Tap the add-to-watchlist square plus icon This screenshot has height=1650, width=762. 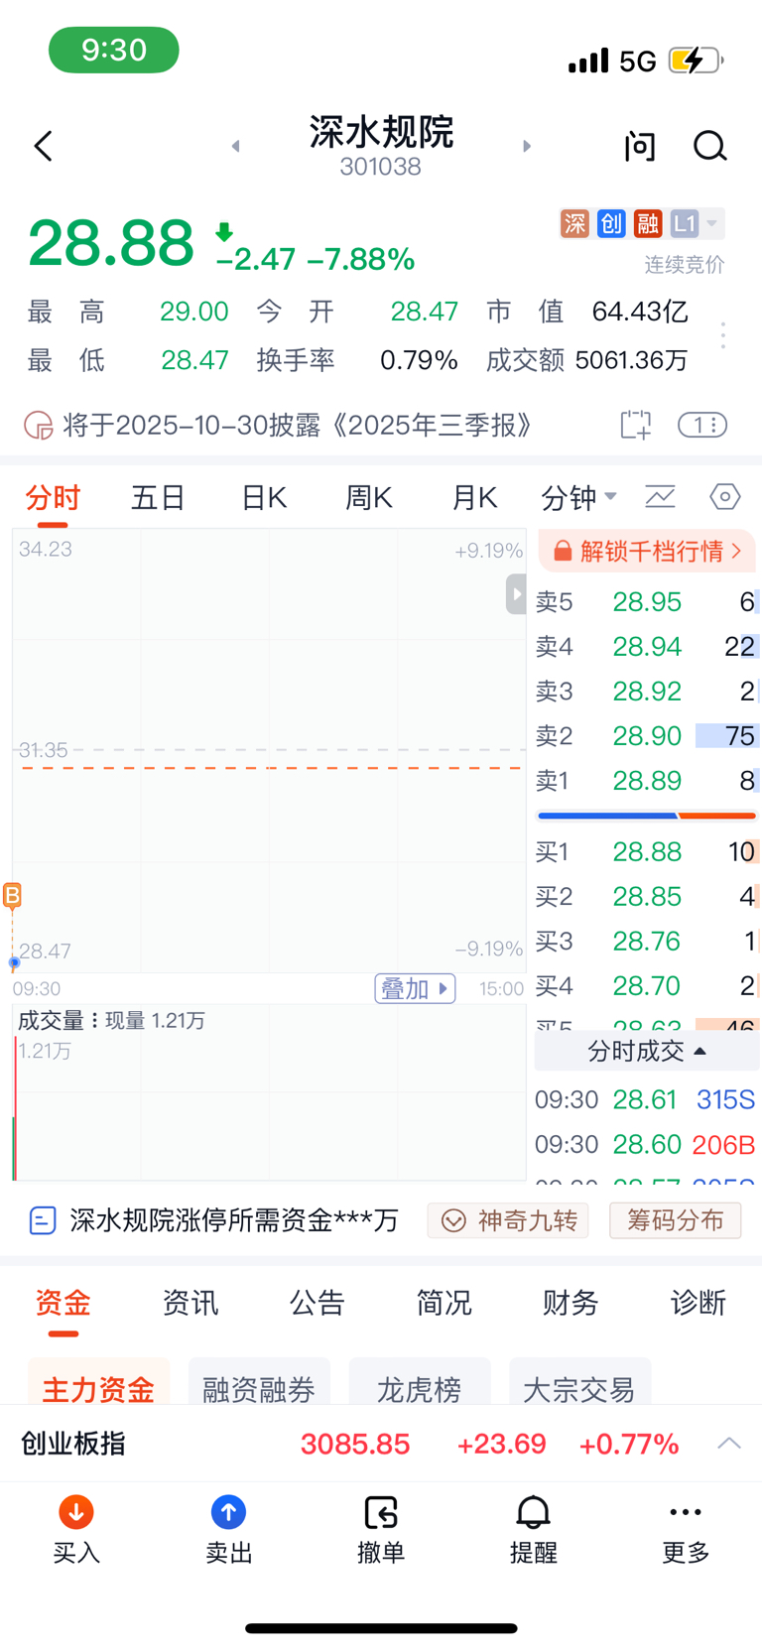[x=635, y=425]
